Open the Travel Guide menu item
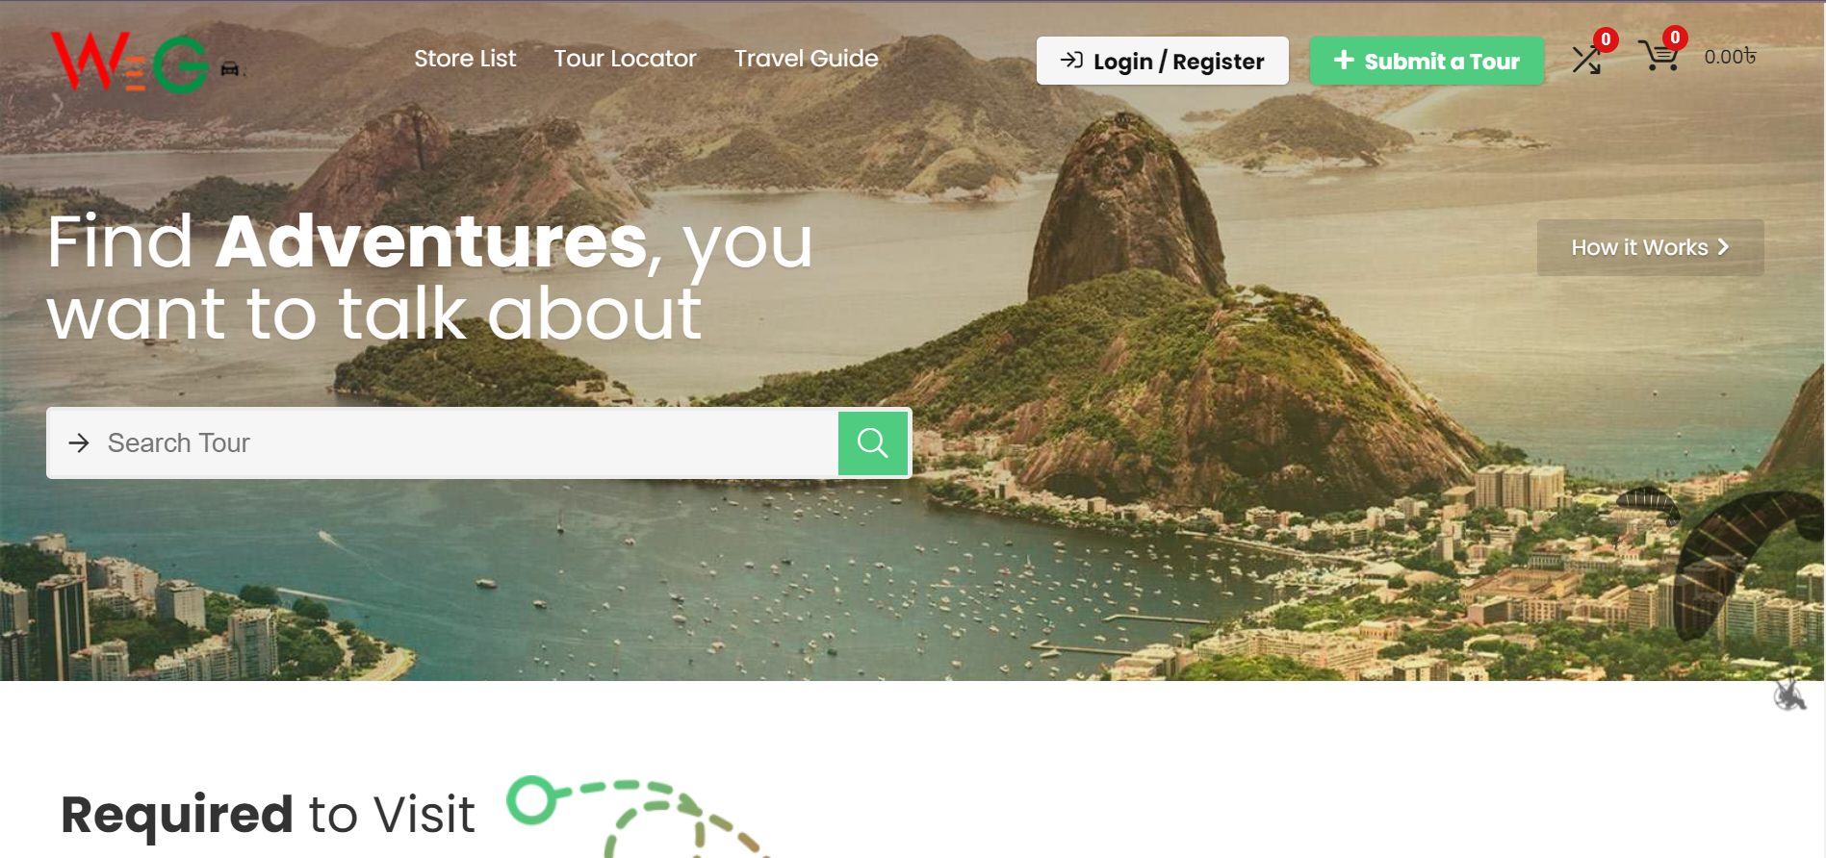 click(x=807, y=59)
